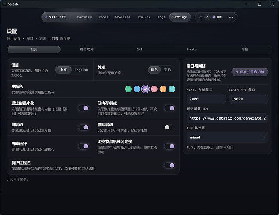The image size is (279, 215).
Task: Pick the pink theme color
Action: click(154, 89)
